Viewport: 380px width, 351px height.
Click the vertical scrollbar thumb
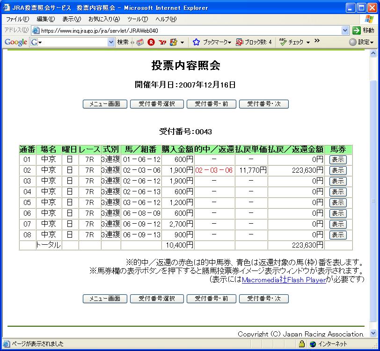pyautogui.click(x=373, y=201)
